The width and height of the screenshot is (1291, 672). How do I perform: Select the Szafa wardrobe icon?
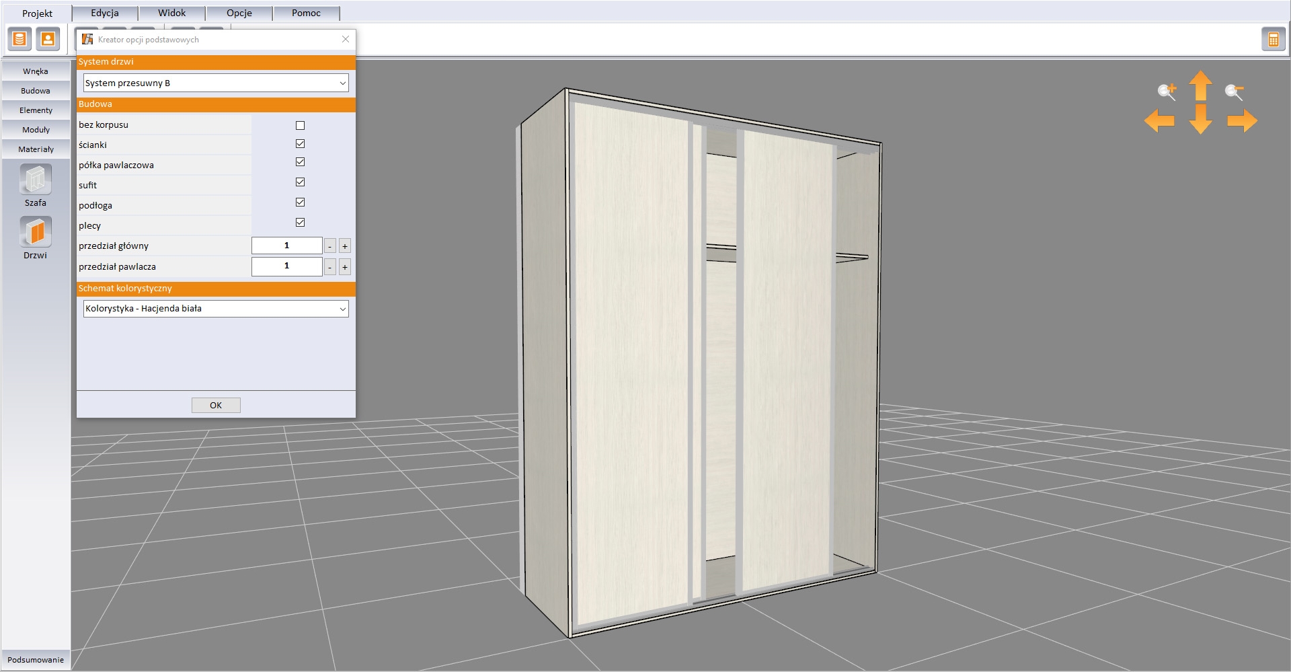point(36,180)
